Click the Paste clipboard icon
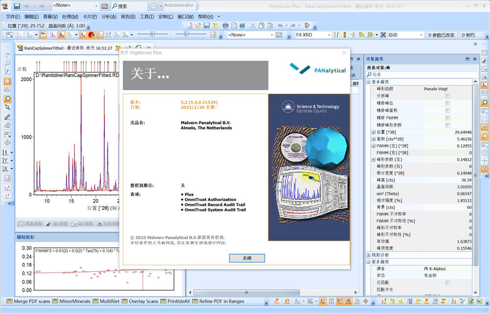The image size is (490, 314). pos(270,25)
